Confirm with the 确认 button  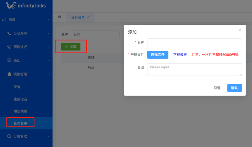coord(234,88)
